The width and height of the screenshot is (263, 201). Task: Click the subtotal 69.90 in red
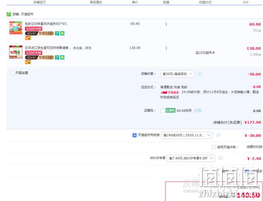pyautogui.click(x=255, y=24)
